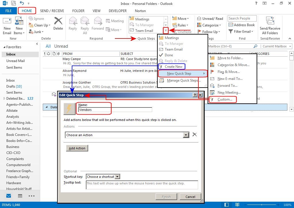This screenshot has width=294, height=208.
Task: Open the Choose a shortcut dropdown
Action: [117, 177]
